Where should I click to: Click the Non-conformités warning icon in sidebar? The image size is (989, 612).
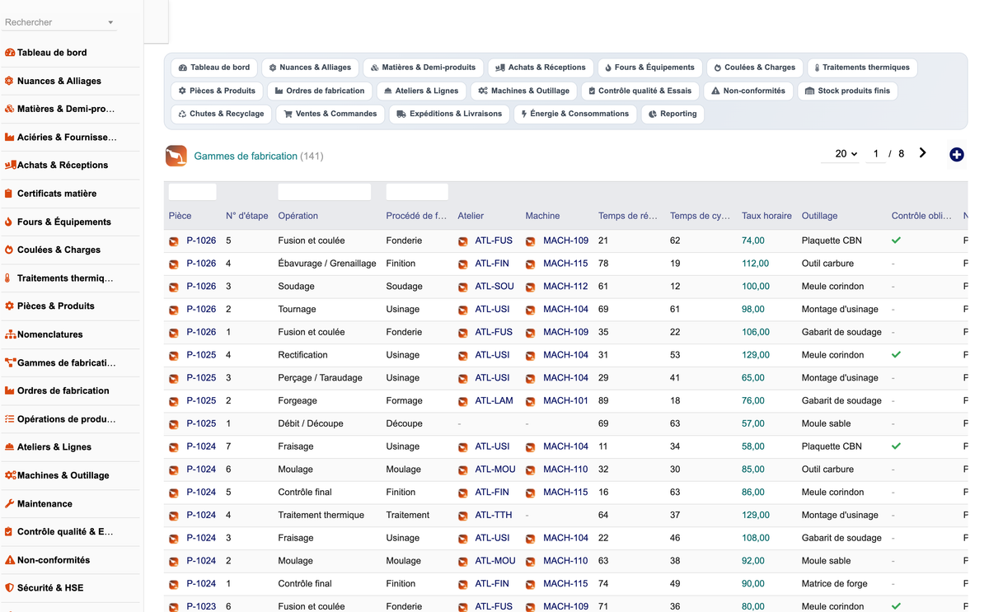(x=10, y=560)
